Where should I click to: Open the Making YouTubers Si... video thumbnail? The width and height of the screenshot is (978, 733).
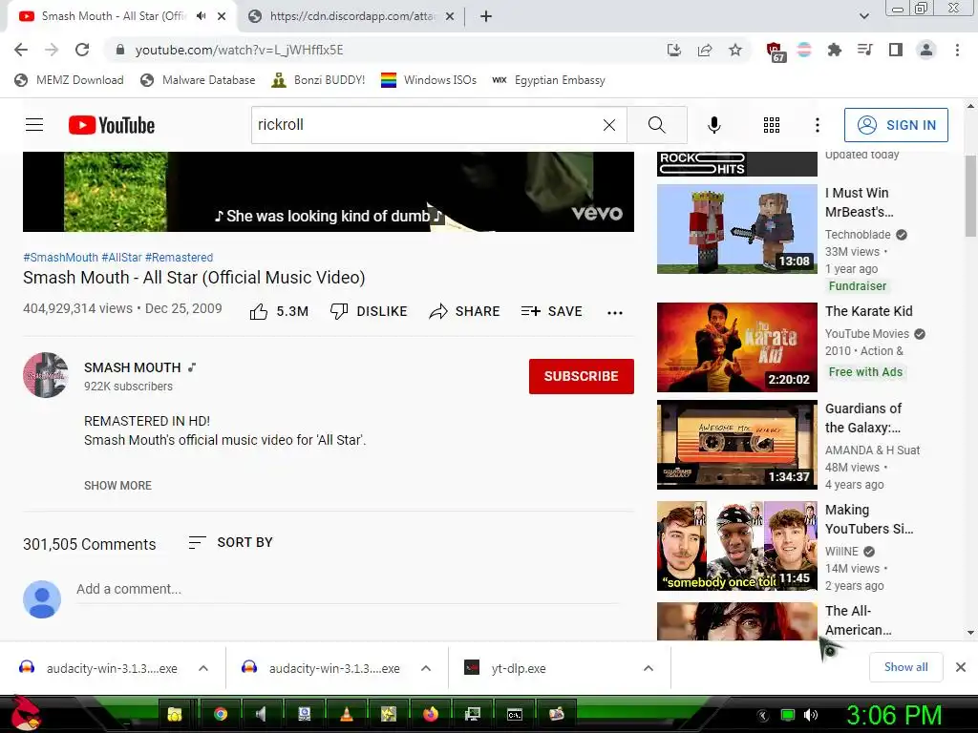736,545
